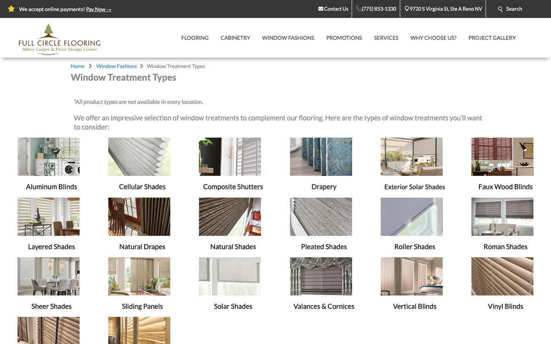Open the Sheer Shades thumbnail image

click(x=49, y=276)
